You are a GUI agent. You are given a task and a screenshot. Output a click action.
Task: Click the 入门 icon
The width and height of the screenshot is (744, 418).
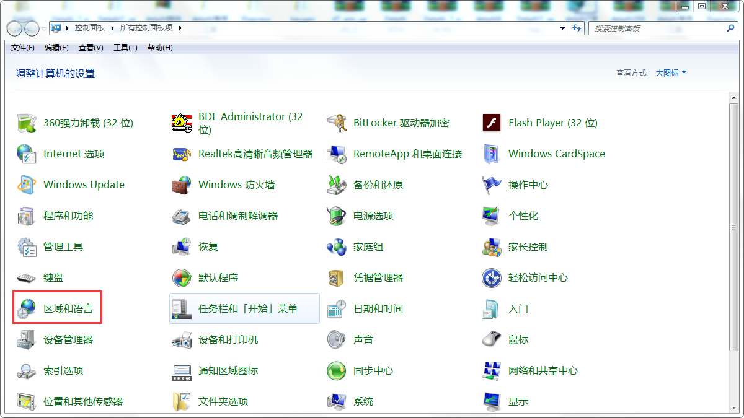tap(491, 308)
